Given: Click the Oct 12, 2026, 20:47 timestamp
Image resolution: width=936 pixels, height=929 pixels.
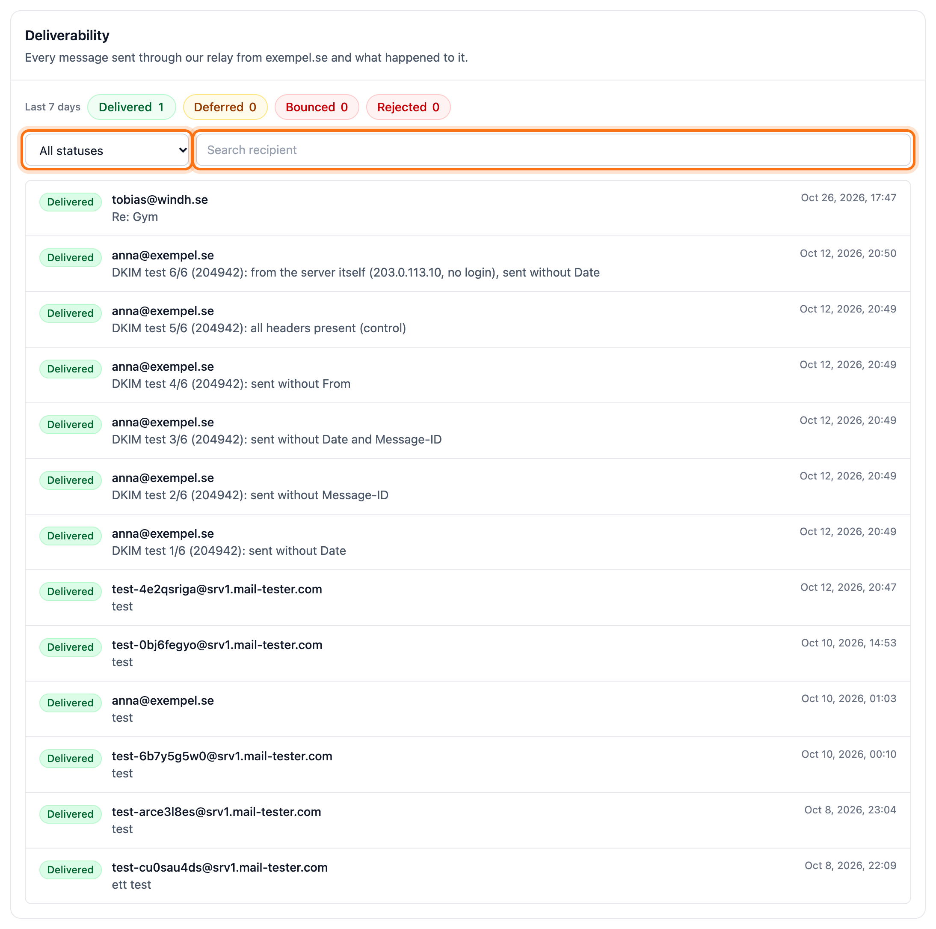Looking at the screenshot, I should [848, 587].
